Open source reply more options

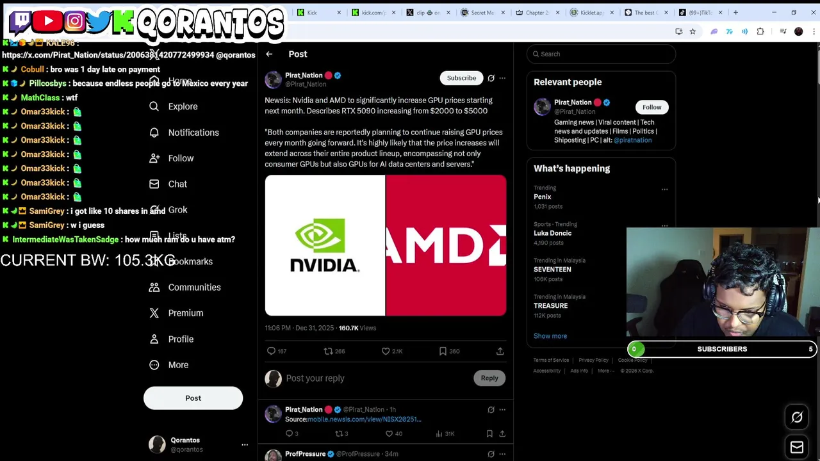[x=502, y=410]
